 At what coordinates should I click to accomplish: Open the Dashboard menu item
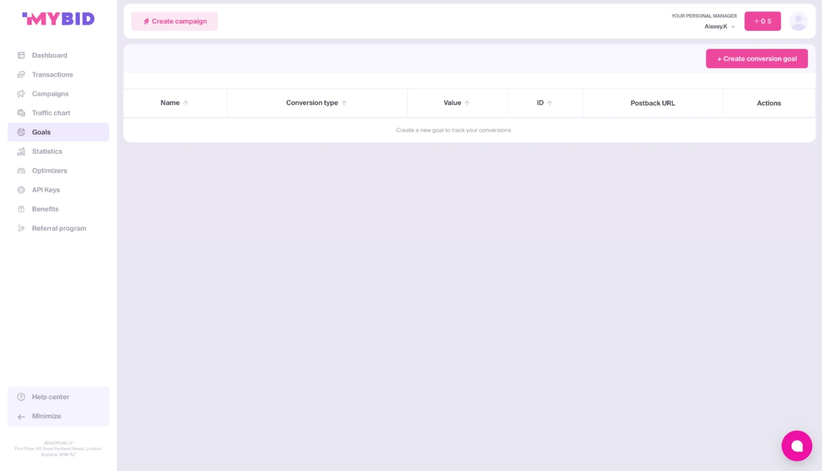click(58, 55)
